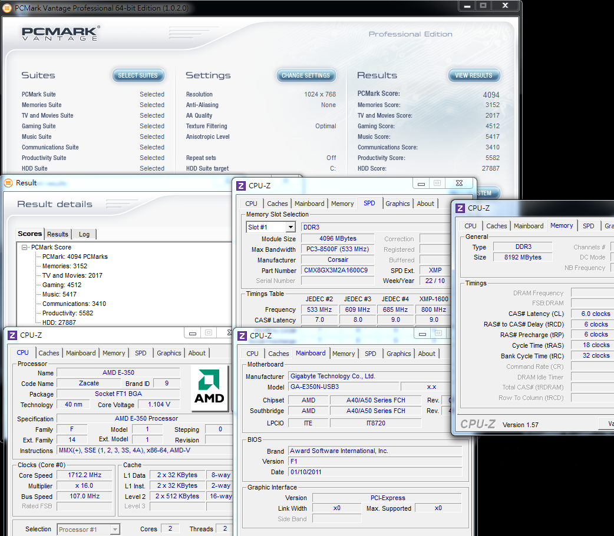Minimize the CPU-Z CPU window
614x536 pixels.
click(x=193, y=333)
